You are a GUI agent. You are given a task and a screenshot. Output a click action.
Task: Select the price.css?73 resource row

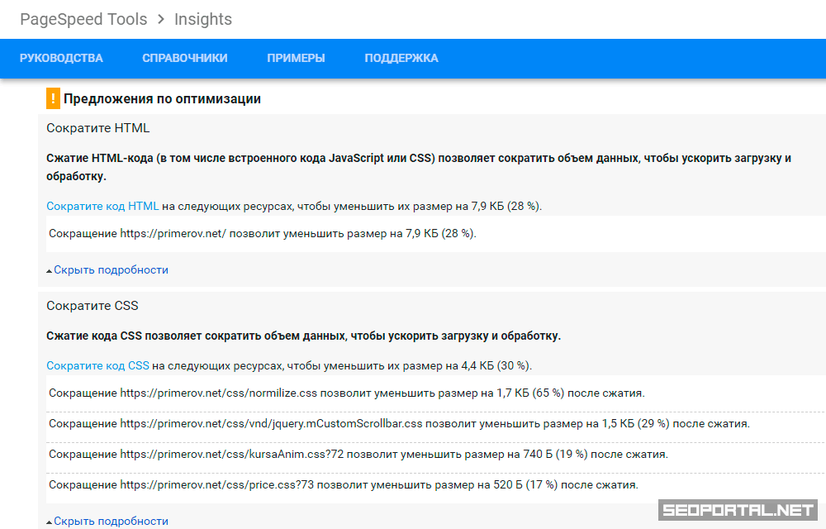[x=343, y=484]
